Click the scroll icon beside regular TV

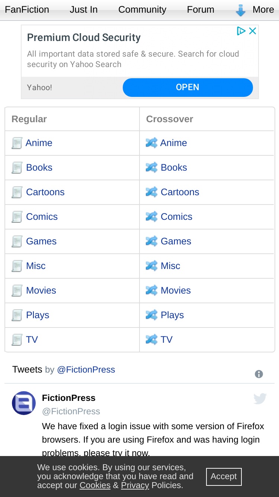click(17, 339)
